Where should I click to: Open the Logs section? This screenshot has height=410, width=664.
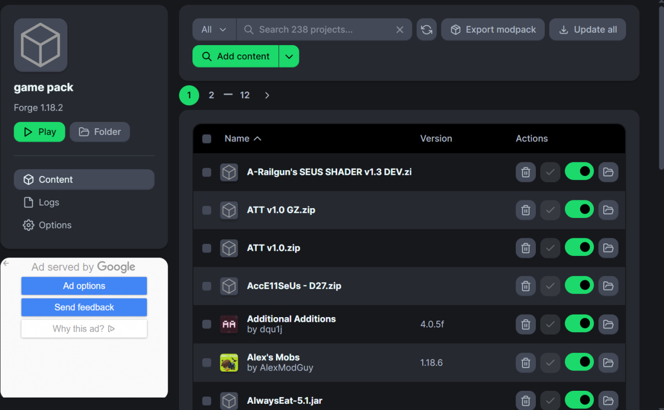pyautogui.click(x=84, y=202)
